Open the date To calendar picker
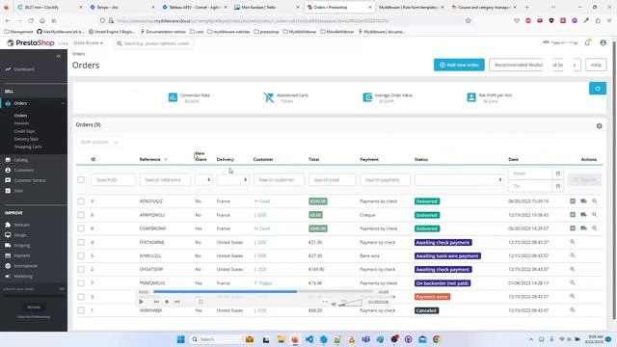The height and width of the screenshot is (347, 617). tap(557, 186)
